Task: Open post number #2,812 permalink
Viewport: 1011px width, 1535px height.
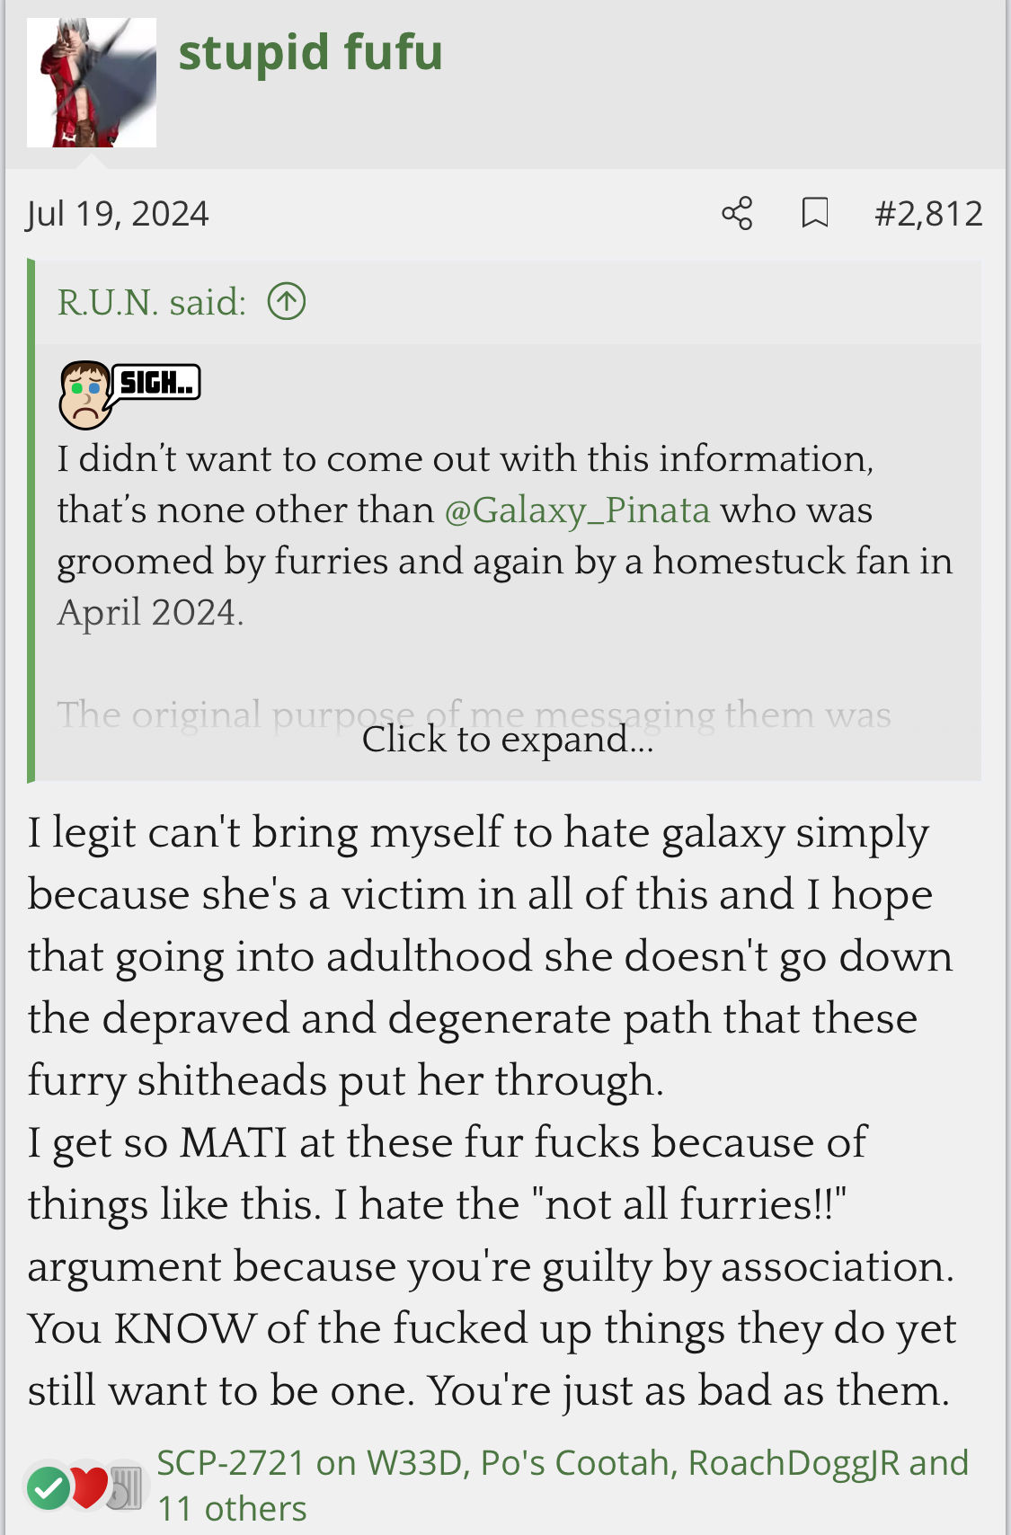Action: click(928, 214)
